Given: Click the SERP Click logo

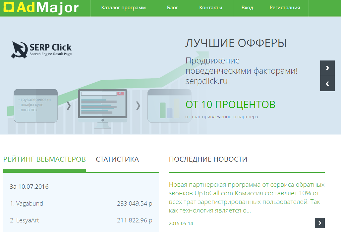Looking at the screenshot, I should [41, 50].
